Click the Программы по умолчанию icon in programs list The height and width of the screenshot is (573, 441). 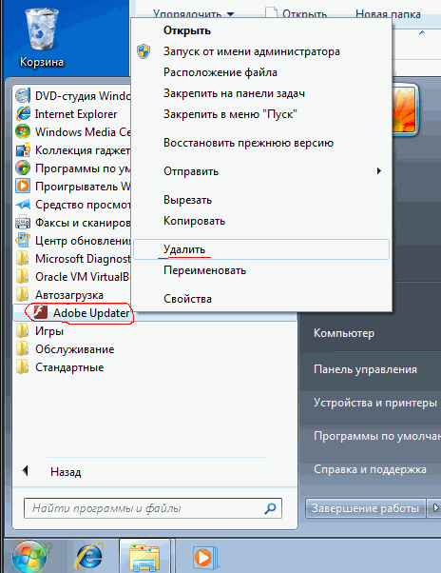point(23,168)
